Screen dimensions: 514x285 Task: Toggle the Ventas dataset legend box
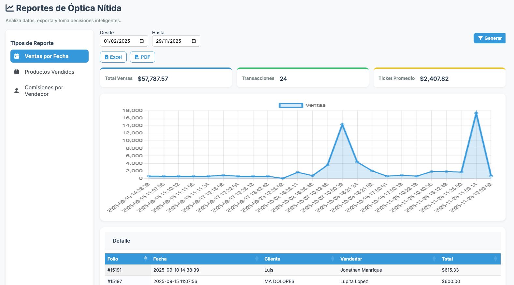291,105
